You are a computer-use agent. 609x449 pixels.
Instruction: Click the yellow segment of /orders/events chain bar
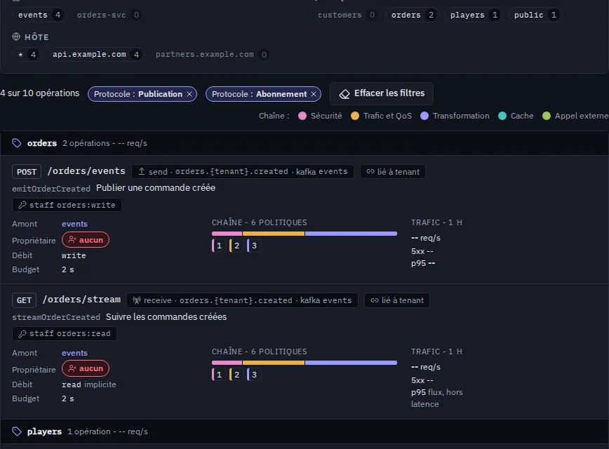[x=274, y=234]
